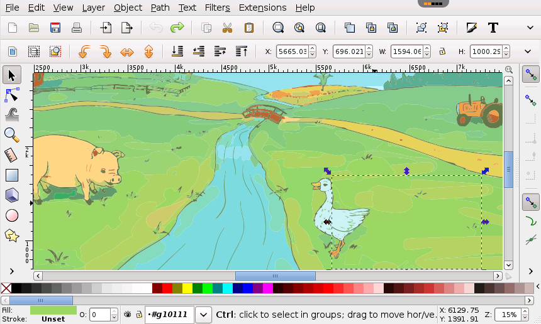Pick the 3D box tool
This screenshot has height=324, width=541.
pos(11,195)
